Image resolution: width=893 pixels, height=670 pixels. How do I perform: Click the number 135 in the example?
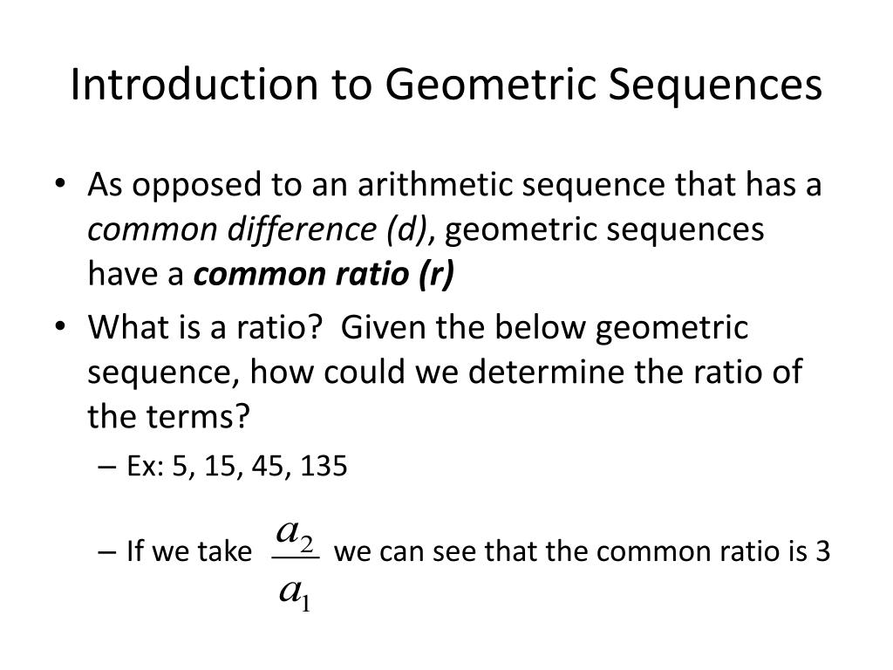click(x=324, y=466)
